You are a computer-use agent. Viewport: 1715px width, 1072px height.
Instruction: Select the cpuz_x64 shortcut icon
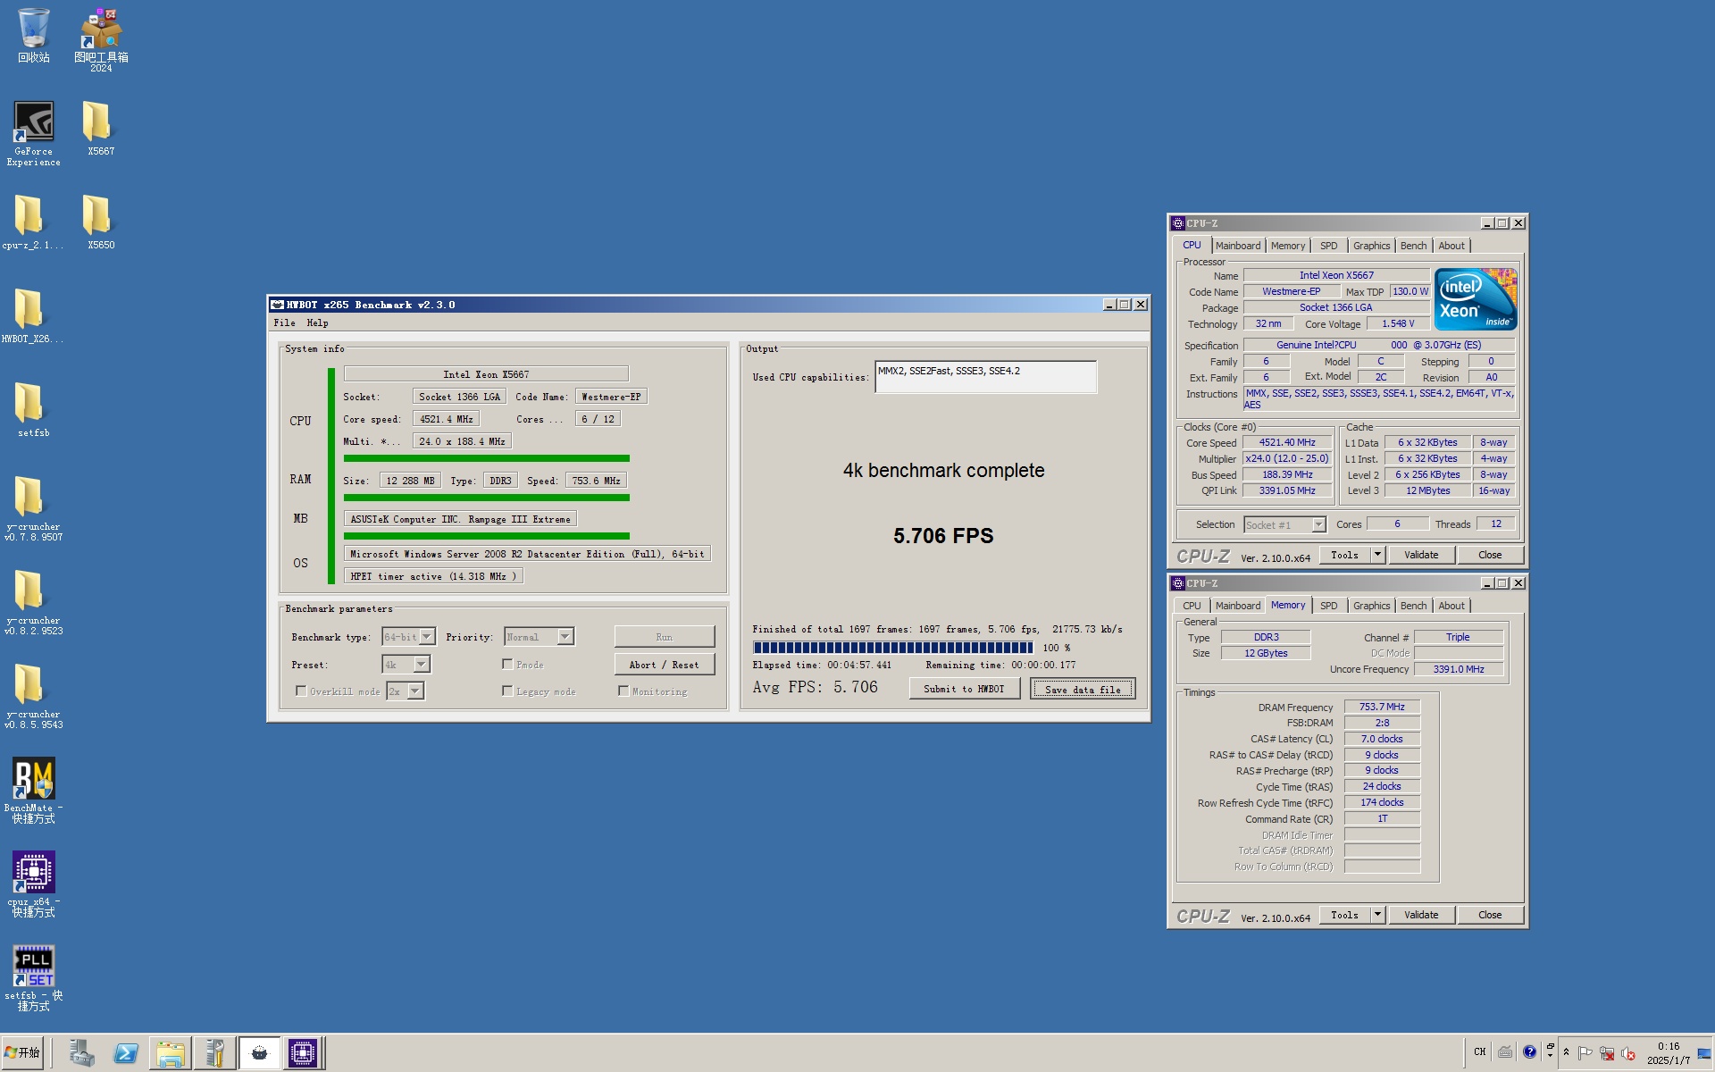point(33,884)
